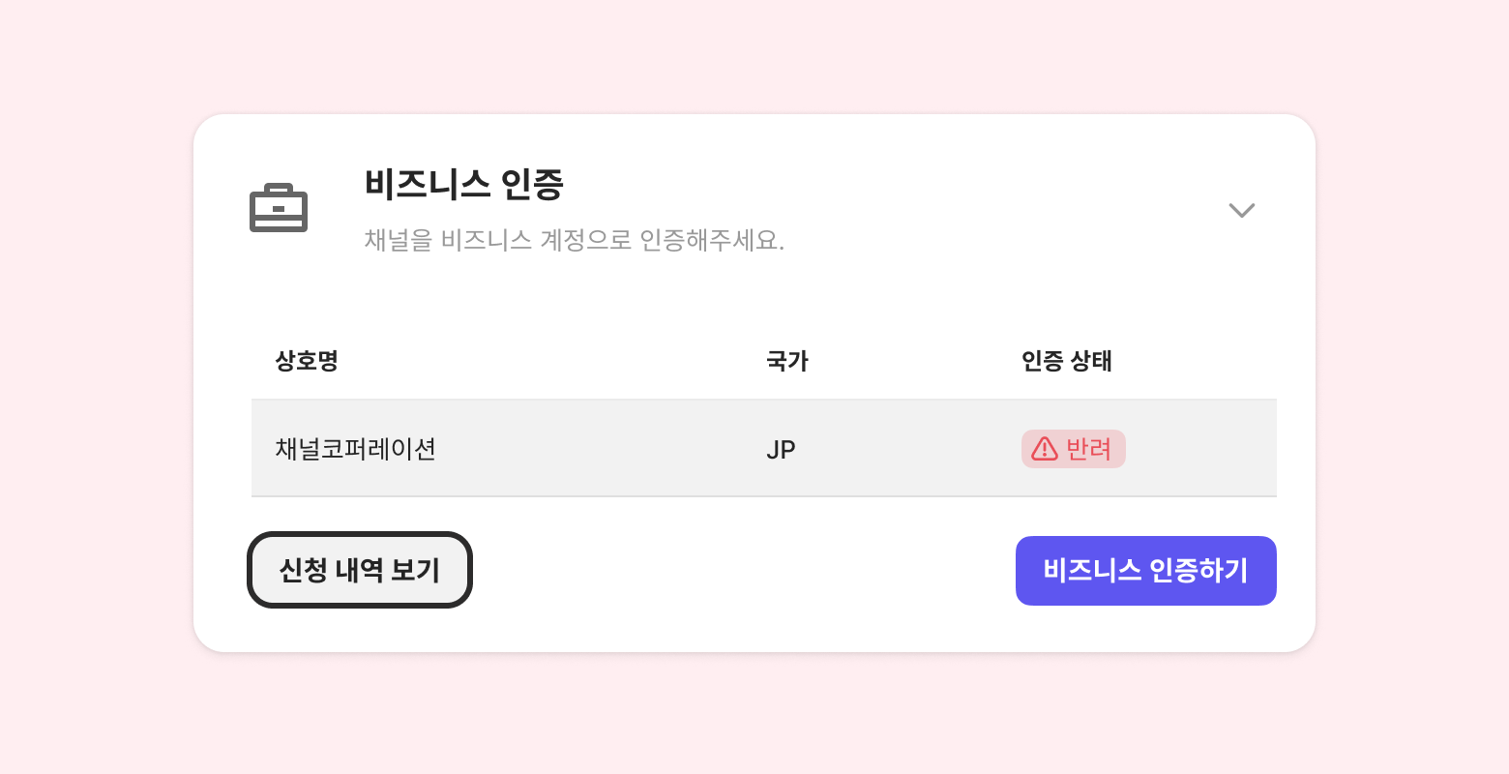1509x774 pixels.
Task: Click the 채널을 비즈니스 계정으로 인증해주세요 description
Action: click(x=574, y=240)
